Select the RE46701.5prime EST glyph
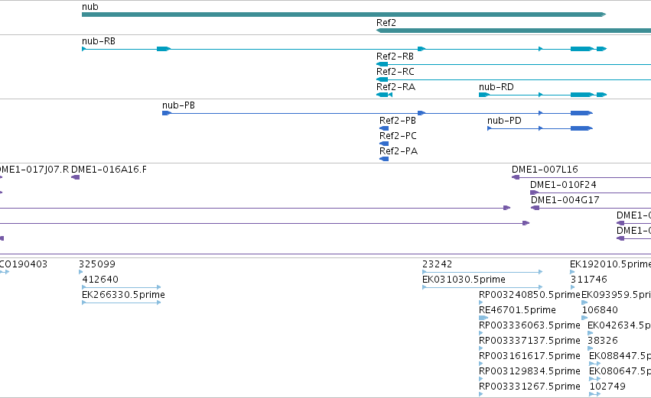651x398 pixels. (x=483, y=318)
